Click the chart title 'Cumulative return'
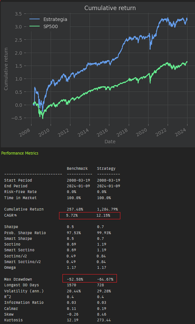The image size is (195, 324). click(x=110, y=8)
